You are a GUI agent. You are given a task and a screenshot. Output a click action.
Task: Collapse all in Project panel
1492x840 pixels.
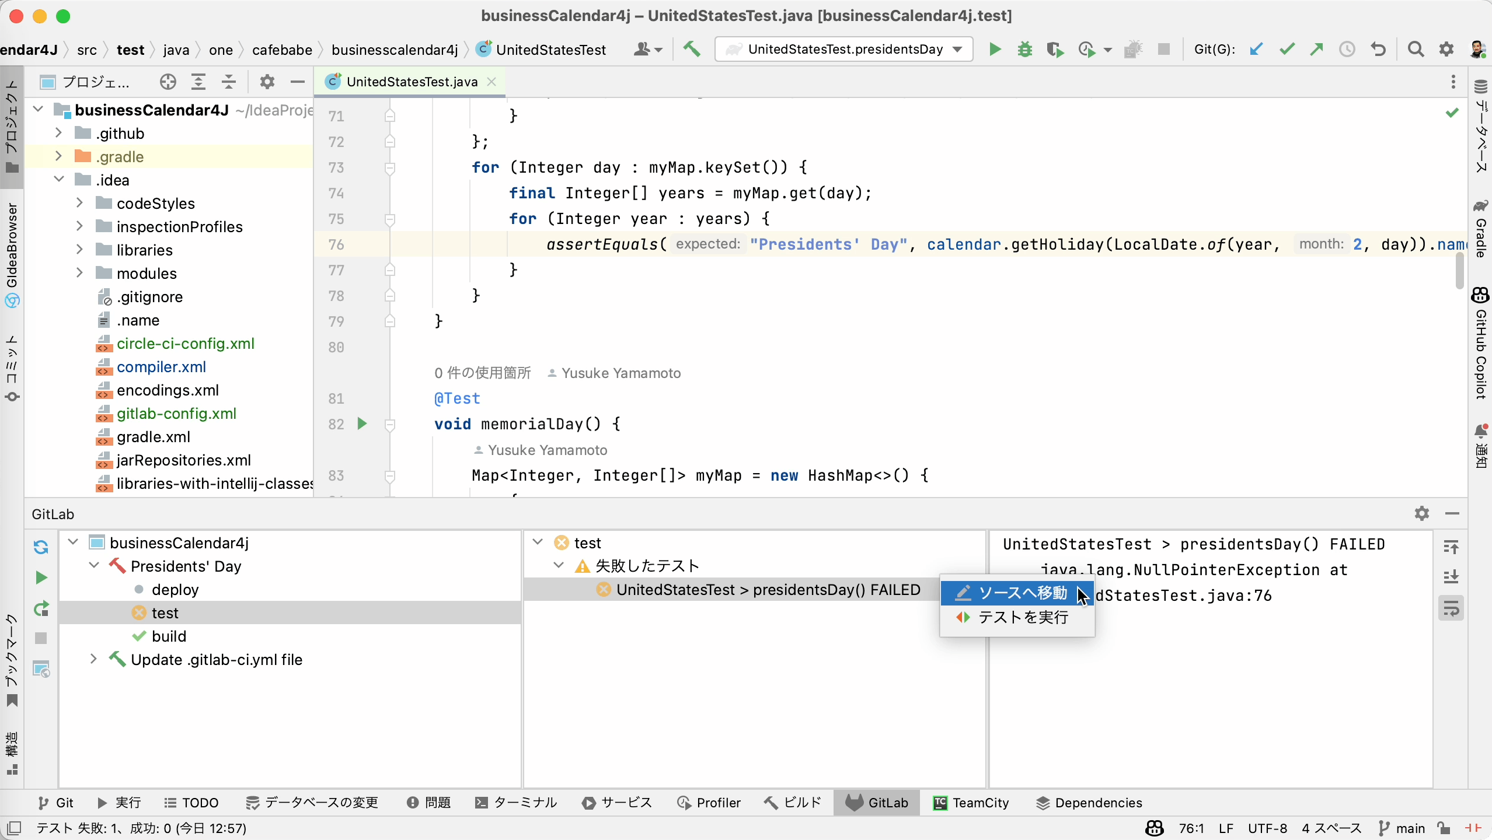229,82
